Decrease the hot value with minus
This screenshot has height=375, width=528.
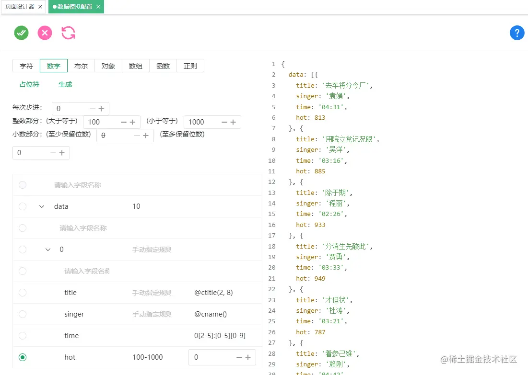(x=239, y=357)
